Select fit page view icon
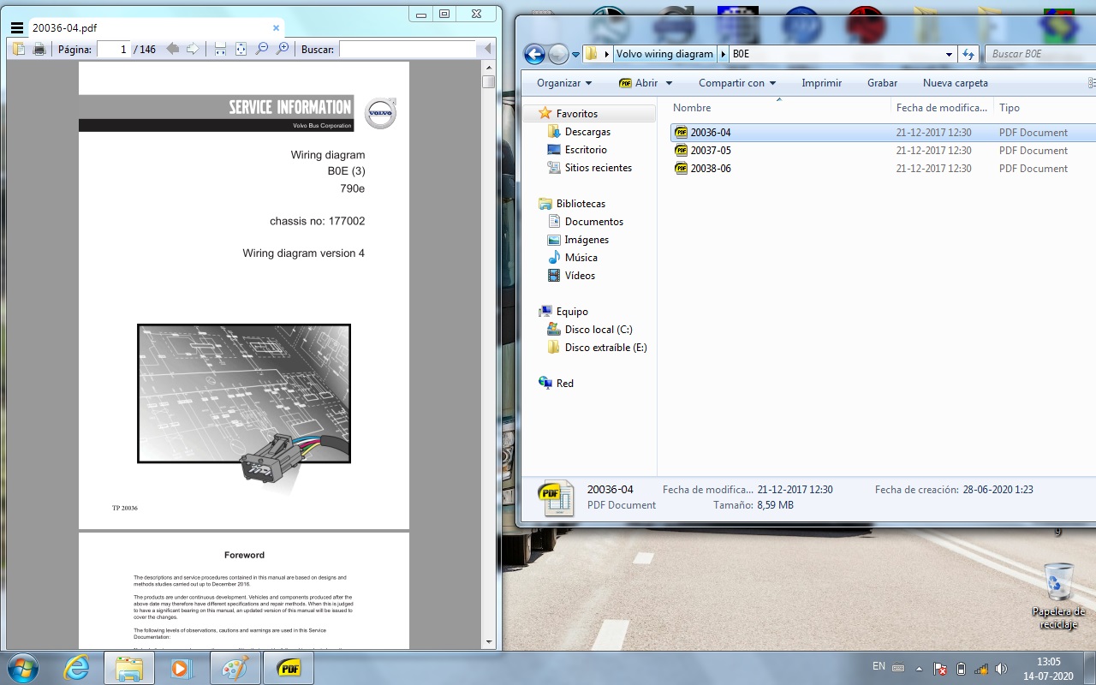1096x685 pixels. 241,50
